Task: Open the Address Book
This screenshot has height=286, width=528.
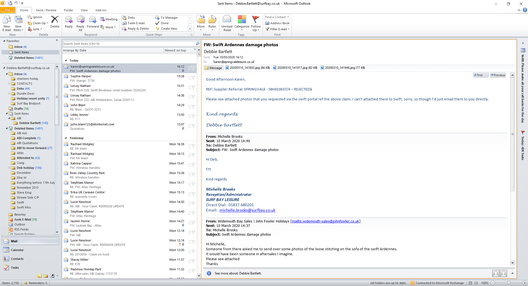Action: point(277,23)
